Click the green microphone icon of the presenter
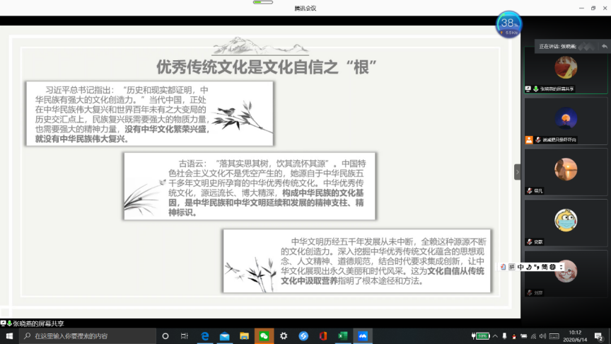The image size is (611, 344). coord(535,89)
